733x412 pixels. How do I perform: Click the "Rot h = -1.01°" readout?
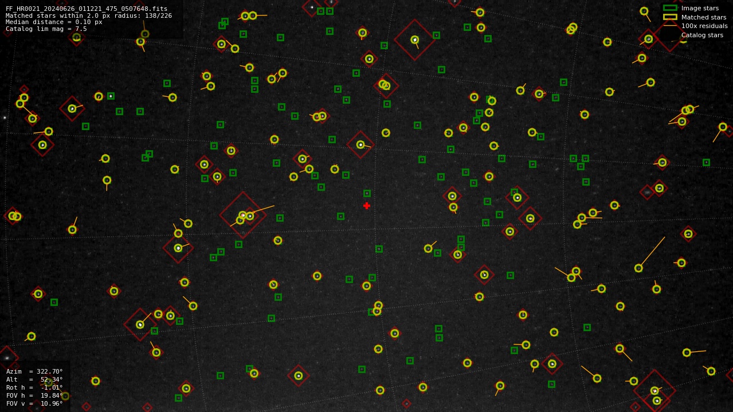(x=34, y=387)
